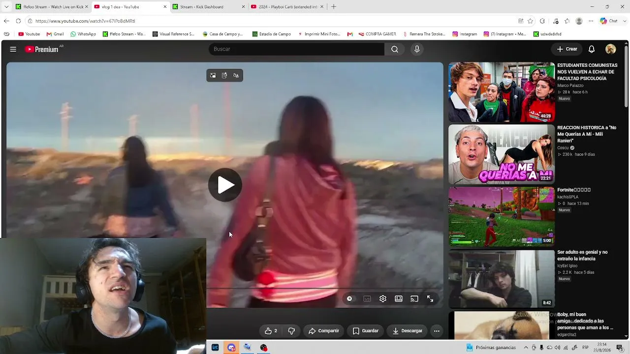Screen dimensions: 630x354
Task: Cast the video to a device
Action: [x=414, y=298]
